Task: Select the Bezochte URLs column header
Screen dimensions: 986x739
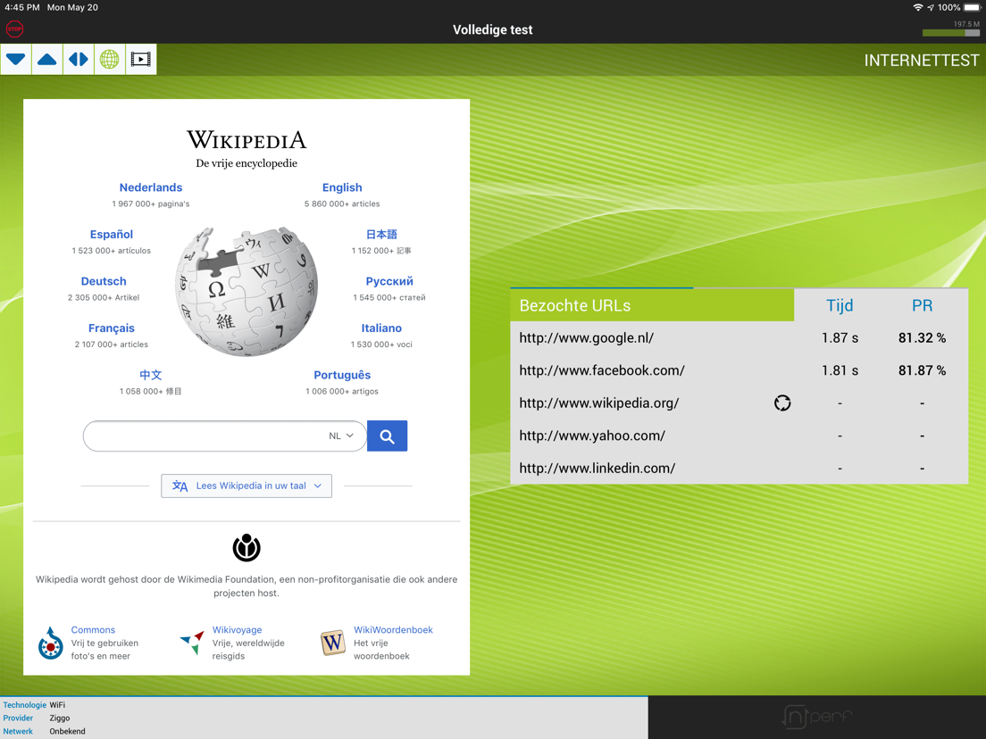Action: 652,305
